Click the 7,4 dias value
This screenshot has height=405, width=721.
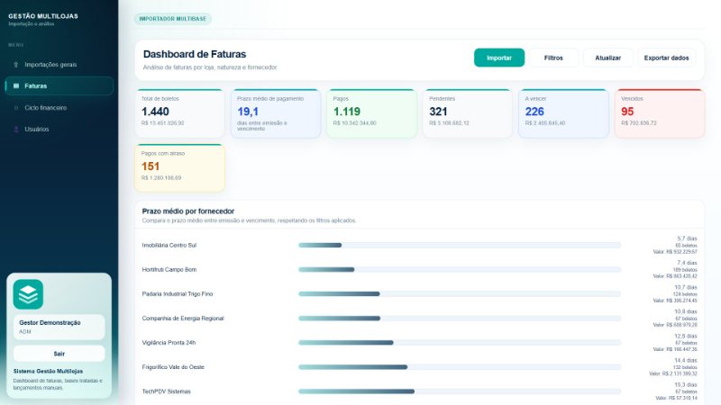point(687,263)
